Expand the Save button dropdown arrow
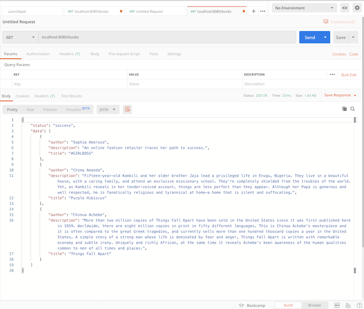The height and width of the screenshot is (309, 364). tap(353, 37)
